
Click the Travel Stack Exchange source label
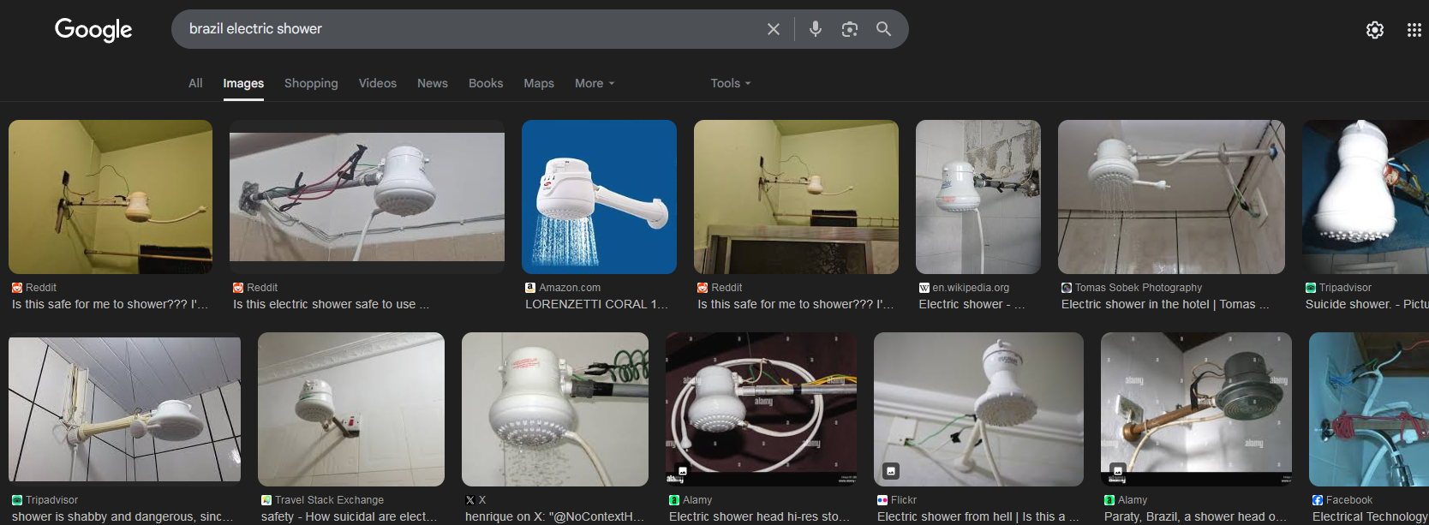pyautogui.click(x=329, y=500)
